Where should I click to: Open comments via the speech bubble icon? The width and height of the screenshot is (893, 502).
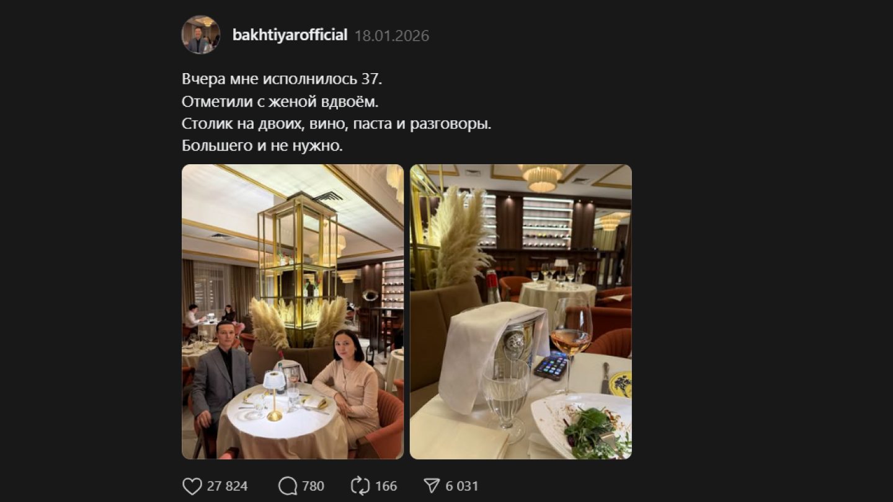[288, 486]
